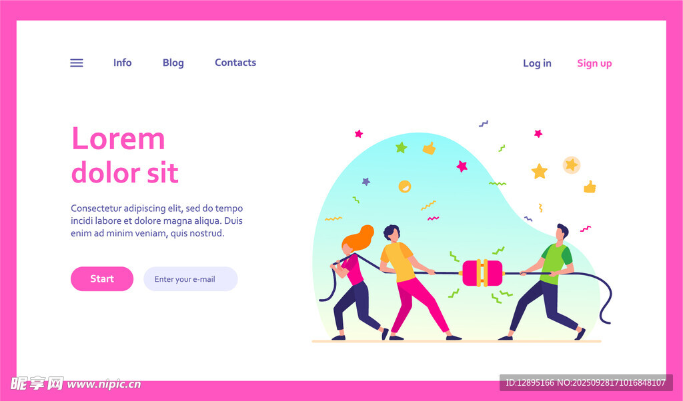Image resolution: width=683 pixels, height=401 pixels.
Task: Click the gold star coin icon
Action: coord(572,165)
